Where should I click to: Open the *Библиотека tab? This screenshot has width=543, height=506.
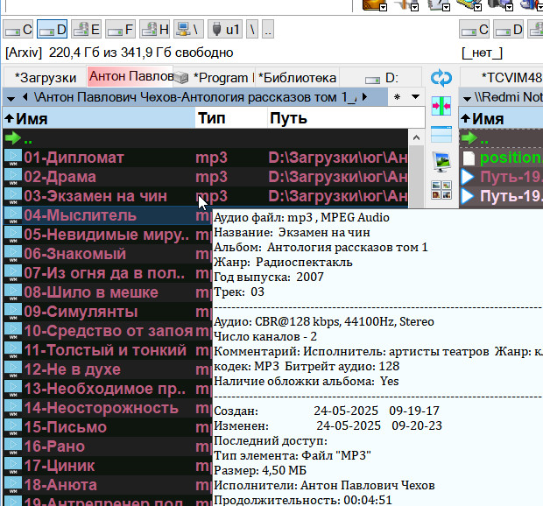[x=298, y=76]
